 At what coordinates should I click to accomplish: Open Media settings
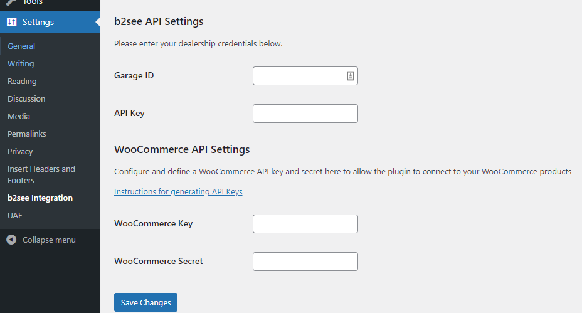[19, 116]
